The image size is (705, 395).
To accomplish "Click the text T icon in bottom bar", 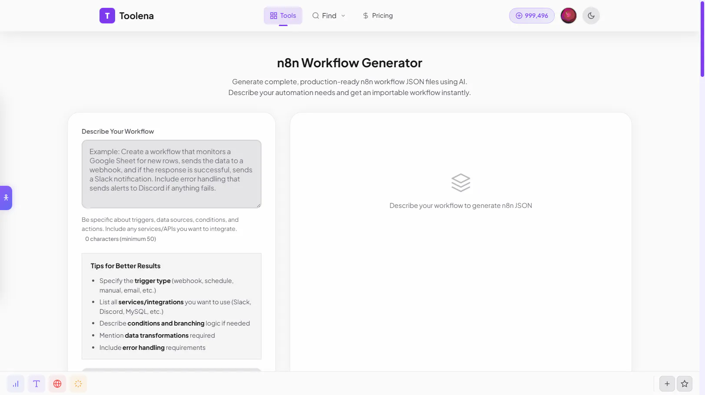I will [36, 384].
